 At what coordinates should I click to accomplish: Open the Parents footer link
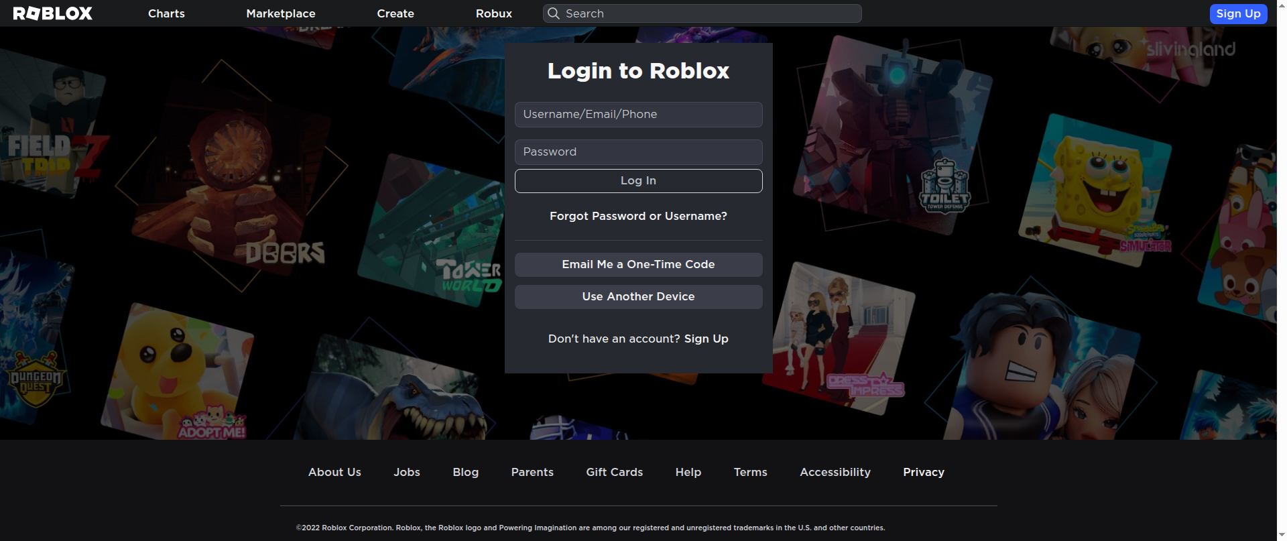[x=532, y=472]
